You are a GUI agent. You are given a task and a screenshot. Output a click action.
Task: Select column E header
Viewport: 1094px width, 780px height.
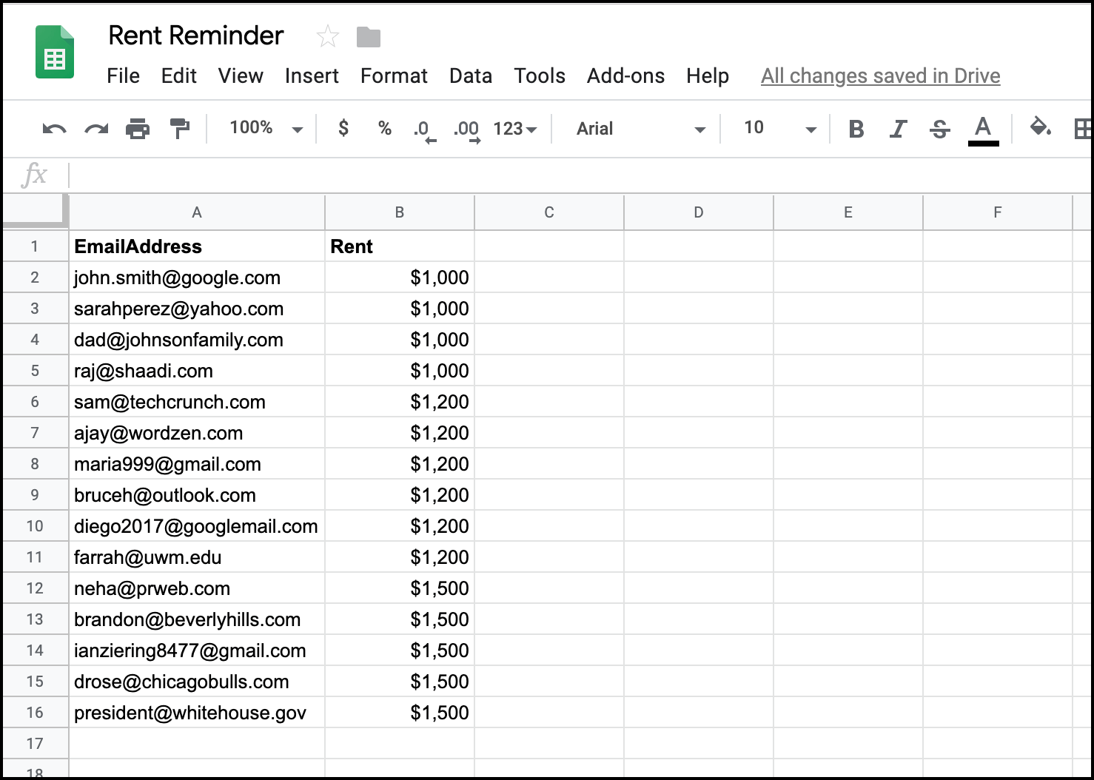pos(848,212)
